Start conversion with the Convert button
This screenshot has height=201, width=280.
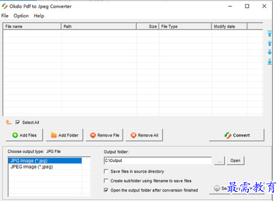236,135
